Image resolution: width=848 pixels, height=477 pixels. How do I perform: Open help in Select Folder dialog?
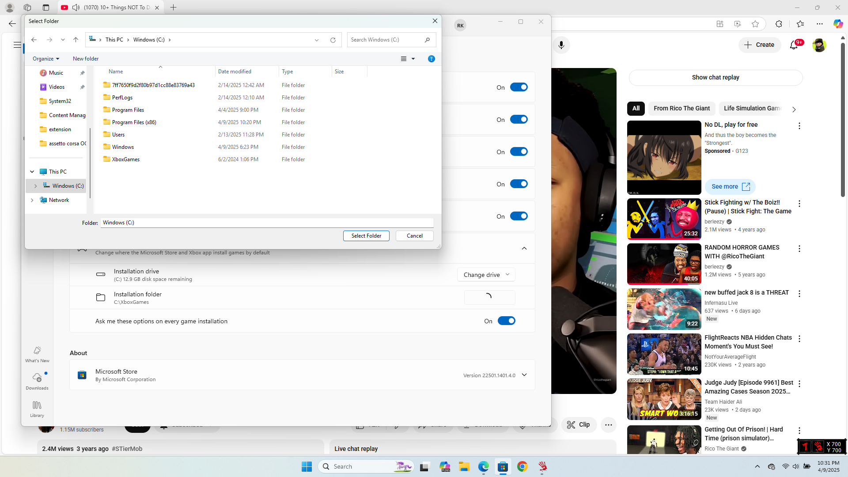point(432,59)
